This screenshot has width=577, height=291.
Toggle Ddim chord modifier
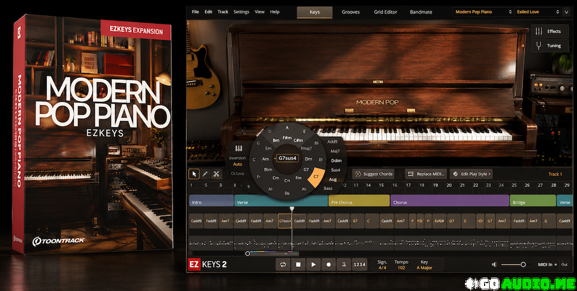tap(336, 160)
